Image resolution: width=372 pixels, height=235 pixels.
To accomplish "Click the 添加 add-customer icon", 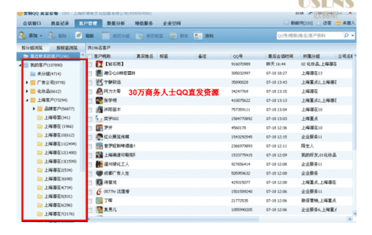I will pyautogui.click(x=23, y=36).
